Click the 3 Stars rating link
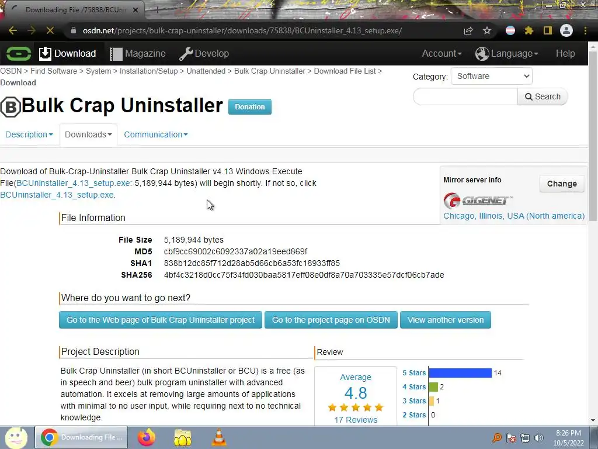The image size is (598, 449). [x=414, y=401]
